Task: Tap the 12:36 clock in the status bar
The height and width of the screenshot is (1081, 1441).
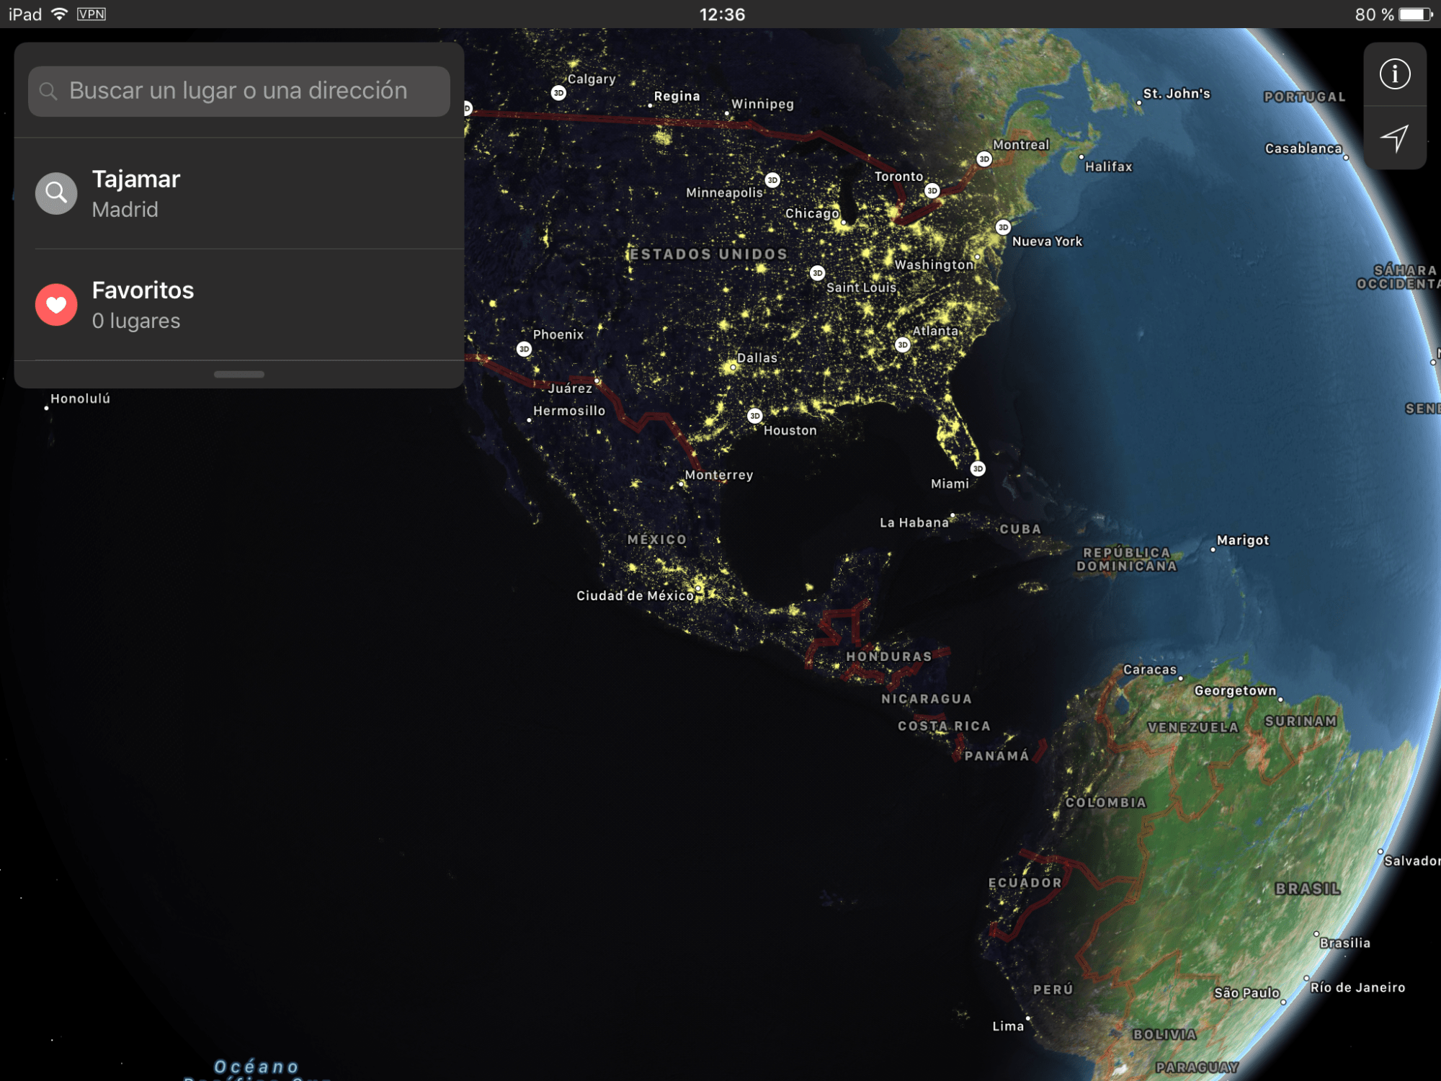Action: (x=722, y=14)
